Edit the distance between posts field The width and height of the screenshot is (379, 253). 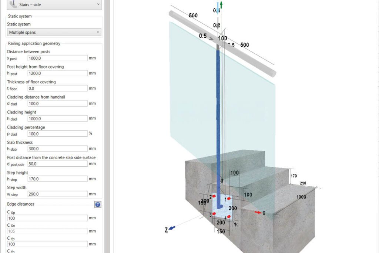57,58
